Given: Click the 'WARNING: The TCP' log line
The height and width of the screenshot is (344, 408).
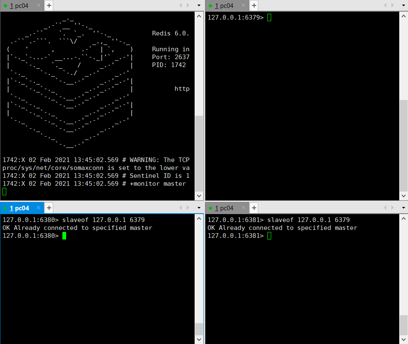Looking at the screenshot, I should (96, 160).
